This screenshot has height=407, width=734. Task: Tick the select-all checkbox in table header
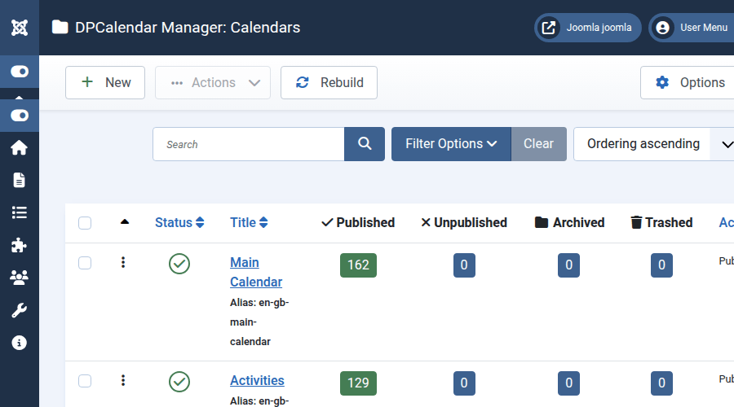click(x=85, y=223)
